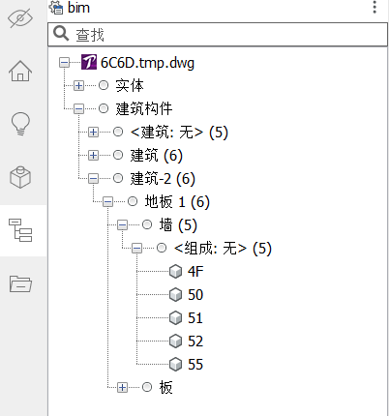Click the 查找 search field

point(218,34)
